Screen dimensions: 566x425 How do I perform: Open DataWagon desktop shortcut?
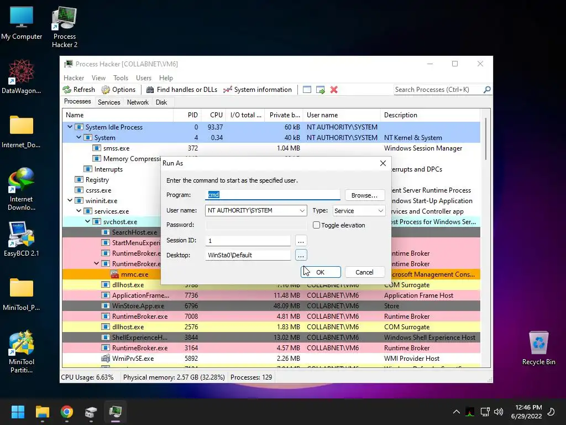[x=22, y=77]
